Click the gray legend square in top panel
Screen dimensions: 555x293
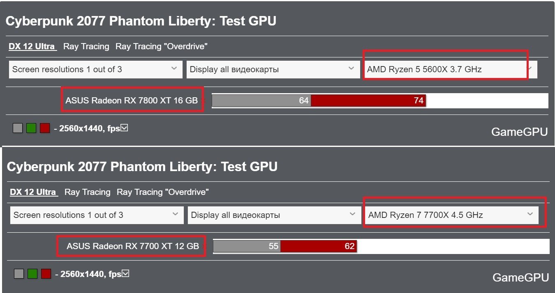(18, 128)
